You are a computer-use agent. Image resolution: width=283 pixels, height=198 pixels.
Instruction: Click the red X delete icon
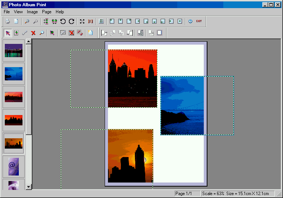pyautogui.click(x=33, y=33)
